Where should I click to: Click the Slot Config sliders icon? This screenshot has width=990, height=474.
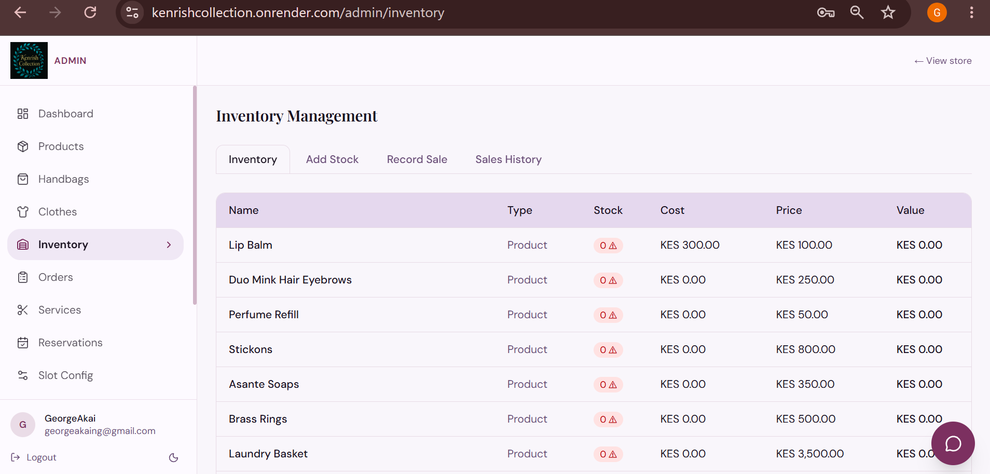coord(23,375)
